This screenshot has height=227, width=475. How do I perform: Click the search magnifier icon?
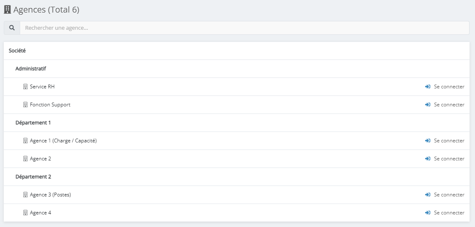click(12, 28)
